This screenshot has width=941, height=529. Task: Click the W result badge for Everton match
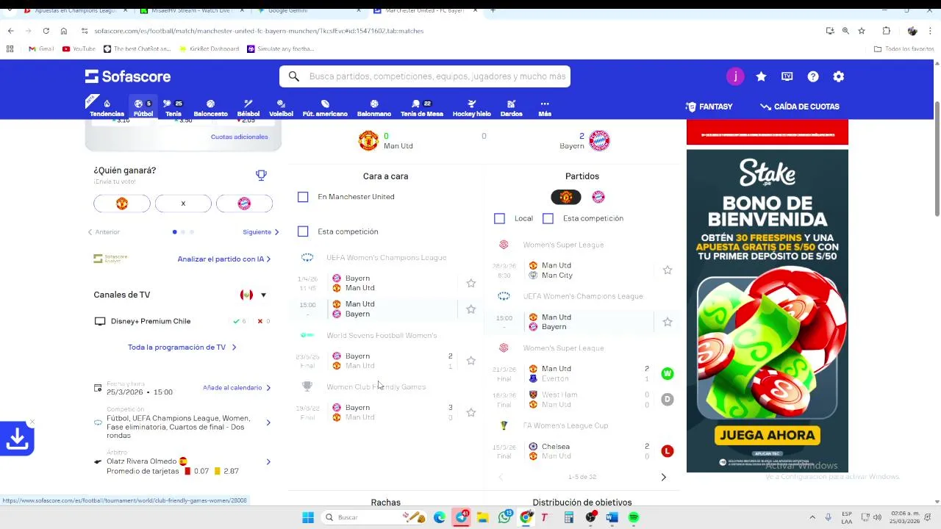click(668, 374)
